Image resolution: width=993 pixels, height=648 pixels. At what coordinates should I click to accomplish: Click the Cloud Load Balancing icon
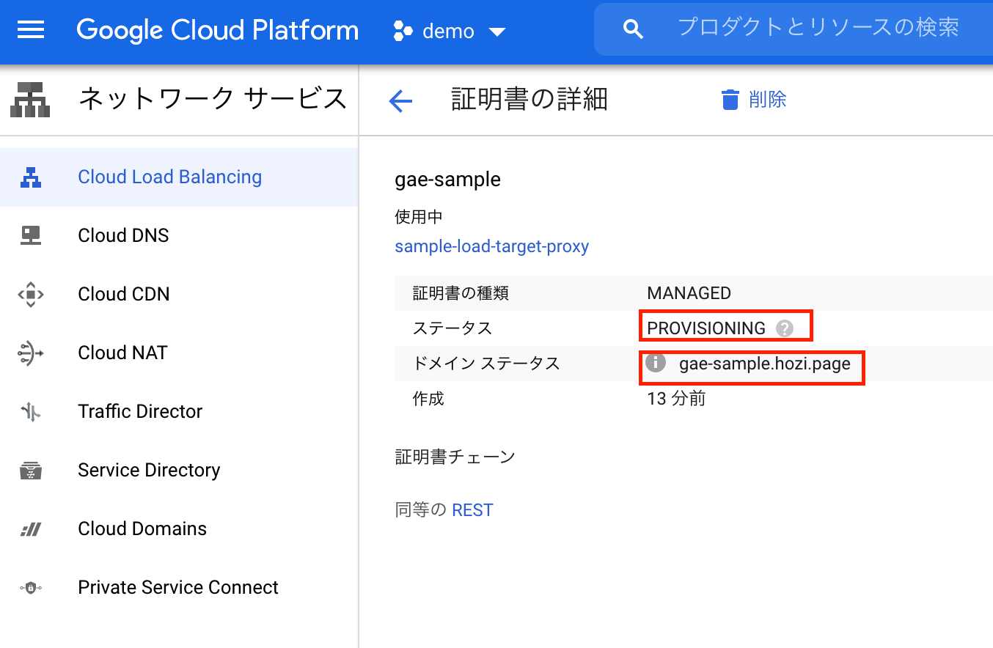click(31, 177)
